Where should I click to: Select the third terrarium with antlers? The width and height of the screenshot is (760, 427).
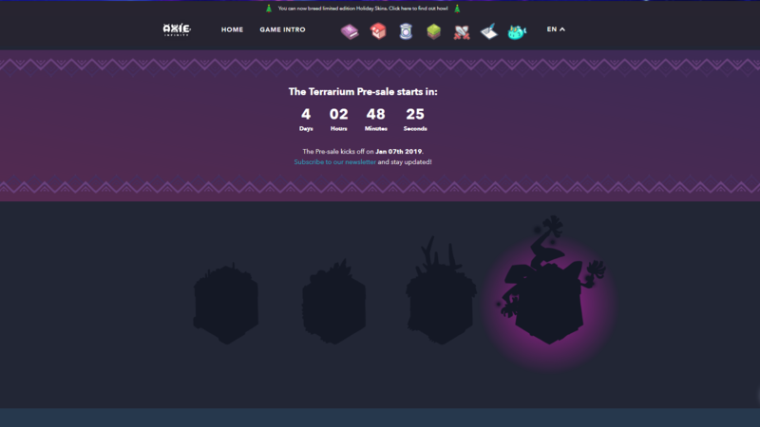(441, 290)
